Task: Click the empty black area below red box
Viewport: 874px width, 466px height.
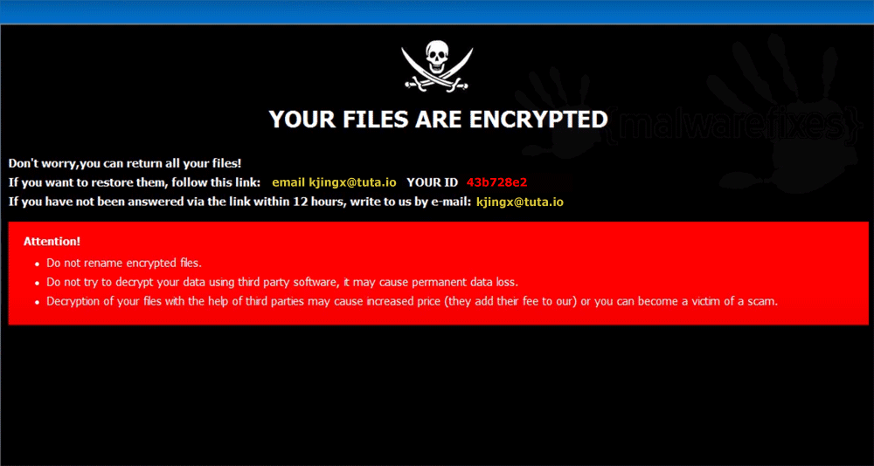Action: (437, 395)
